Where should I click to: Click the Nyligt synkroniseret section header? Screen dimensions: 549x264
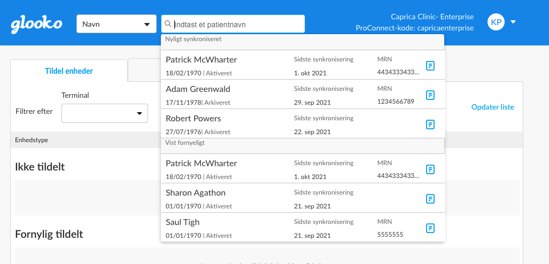click(303, 42)
